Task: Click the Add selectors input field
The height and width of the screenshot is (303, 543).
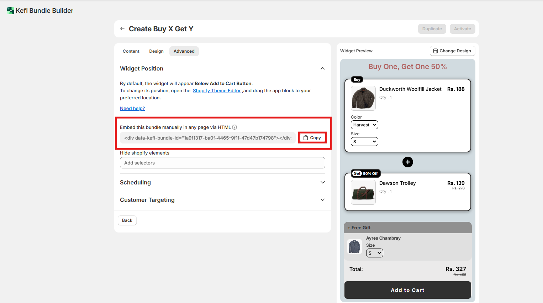Action: 222,163
